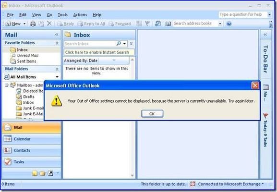
Task: Click the Exchange connection status icon
Action: (x=193, y=184)
